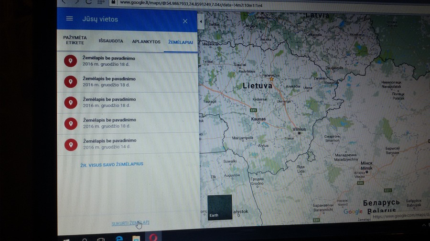This screenshot has height=241, width=430.
Task: Click the Kėdainiai label on map
Action: pos(259,99)
